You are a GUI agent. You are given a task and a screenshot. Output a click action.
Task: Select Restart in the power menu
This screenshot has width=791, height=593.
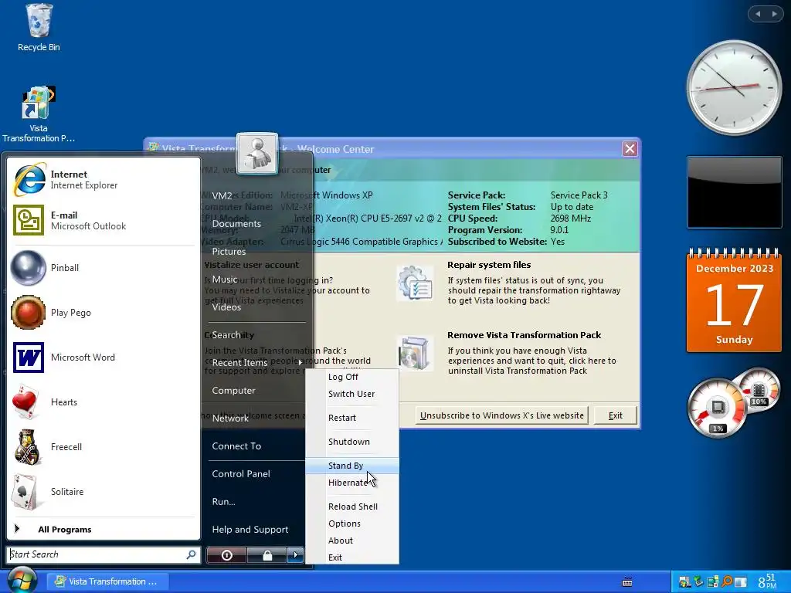click(x=352, y=418)
